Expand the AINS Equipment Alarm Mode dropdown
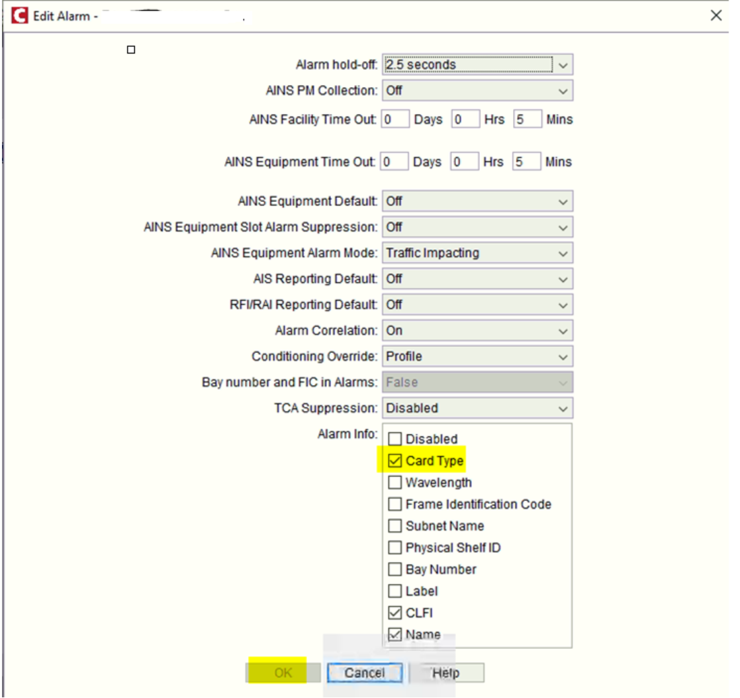The width and height of the screenshot is (740, 698). pyautogui.click(x=564, y=253)
